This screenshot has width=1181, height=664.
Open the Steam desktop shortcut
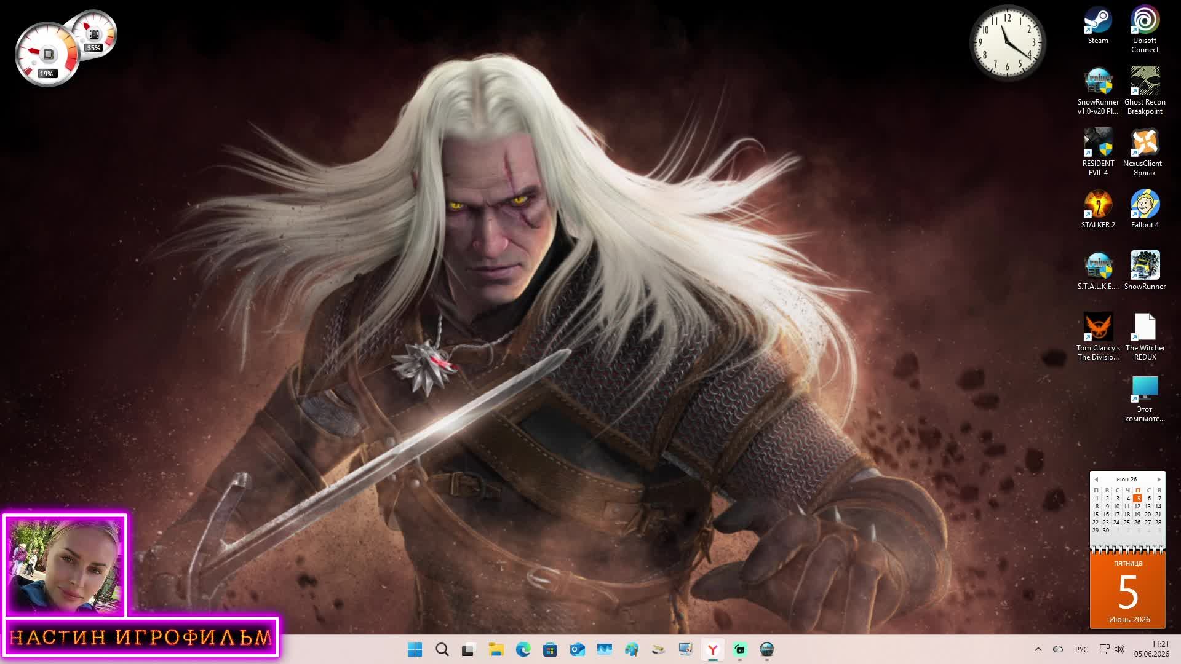(x=1098, y=25)
